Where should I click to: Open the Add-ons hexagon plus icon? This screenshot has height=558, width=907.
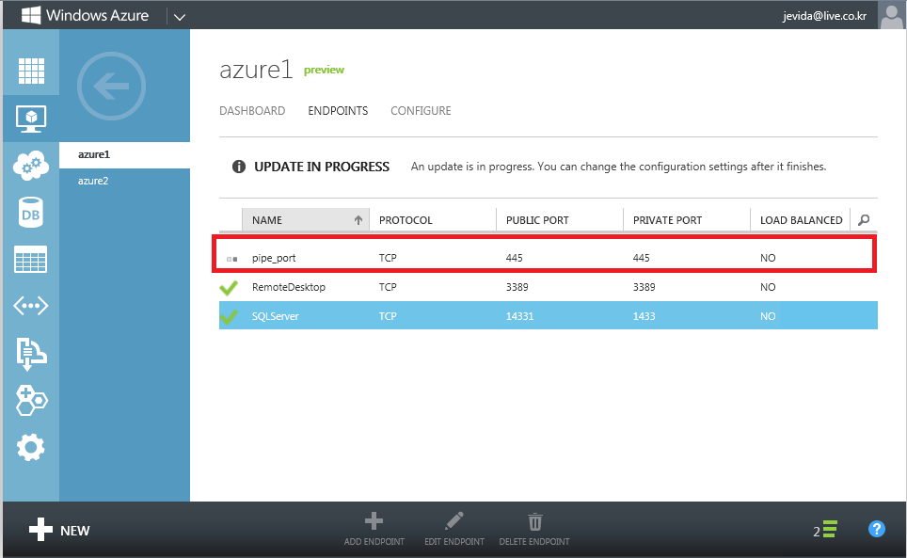[x=31, y=401]
